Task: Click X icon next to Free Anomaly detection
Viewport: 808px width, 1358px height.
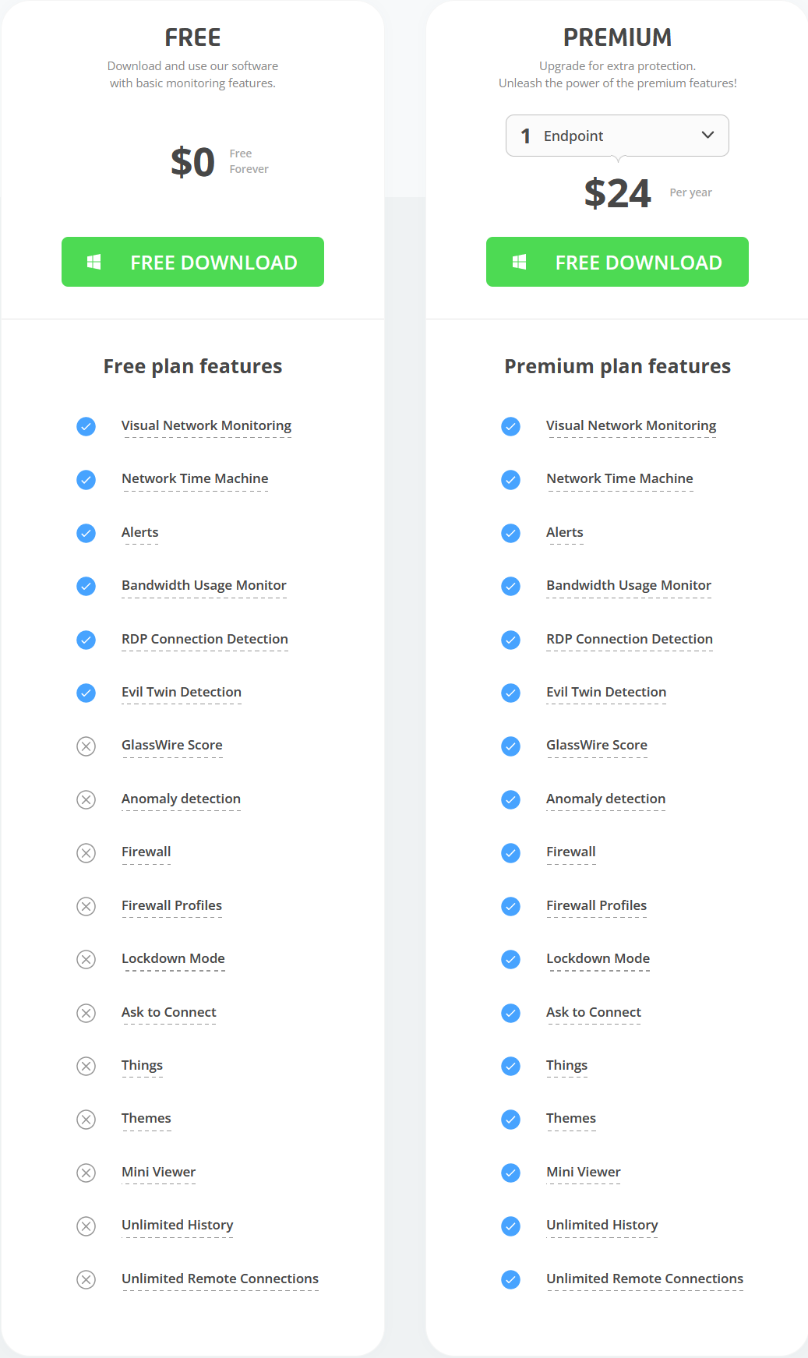Action: pos(86,799)
